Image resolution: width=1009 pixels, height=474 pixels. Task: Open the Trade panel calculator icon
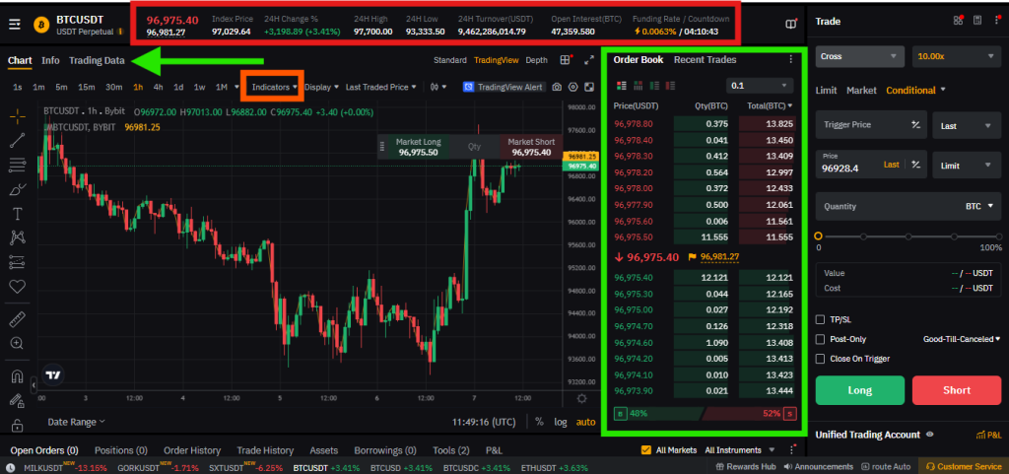pyautogui.click(x=977, y=21)
